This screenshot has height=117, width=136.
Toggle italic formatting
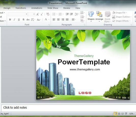[15, 19]
